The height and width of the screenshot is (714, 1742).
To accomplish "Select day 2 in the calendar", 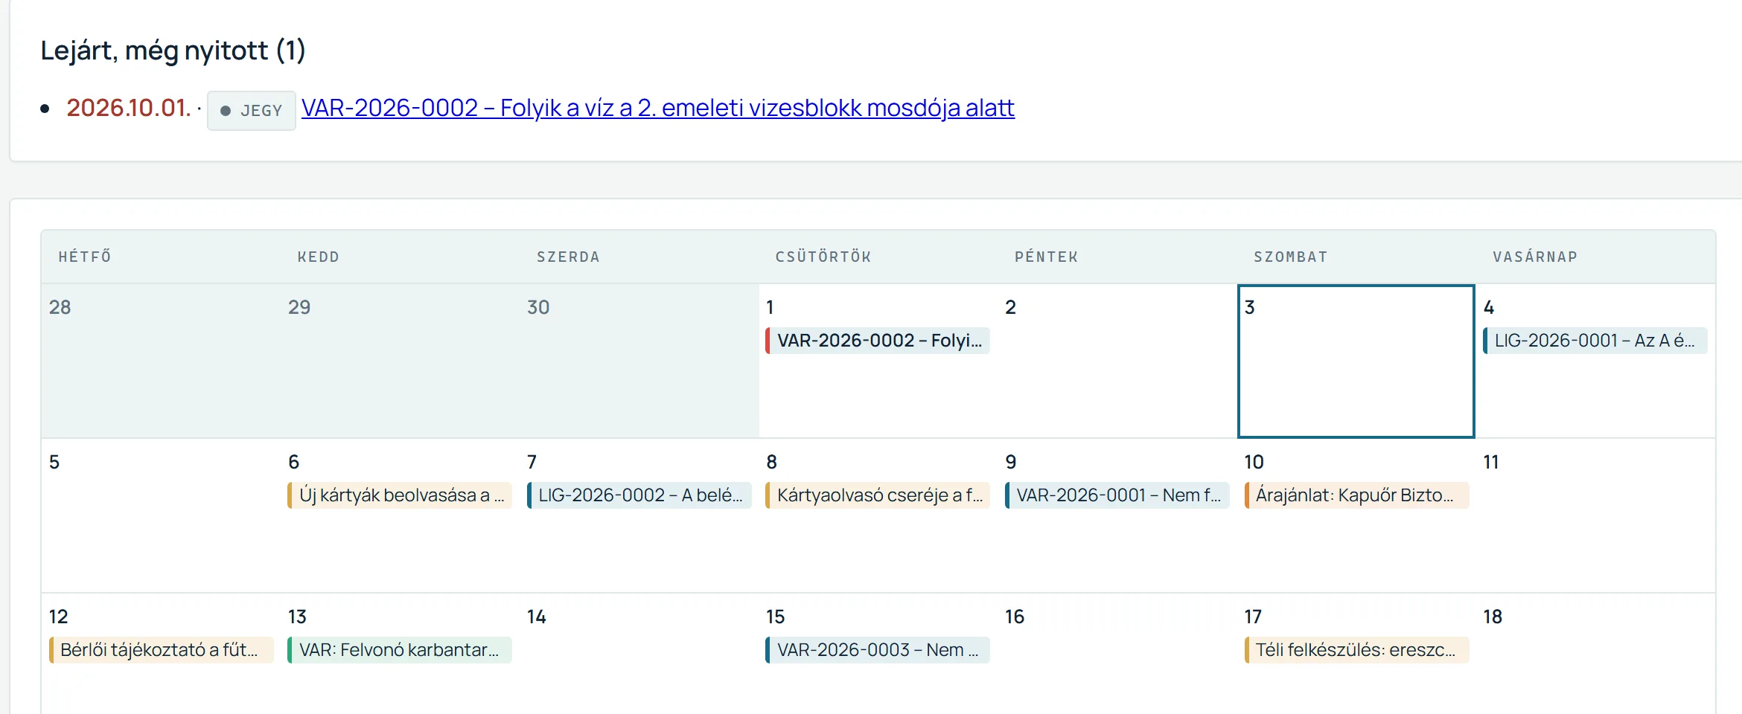I will 1117,361.
